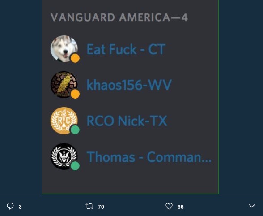Click the tweet reply speech bubble icon
The height and width of the screenshot is (216, 263).
coord(10,206)
